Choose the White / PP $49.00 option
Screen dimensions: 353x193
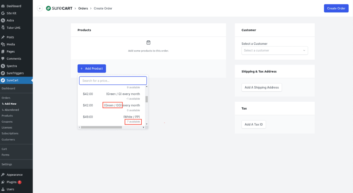(111, 117)
